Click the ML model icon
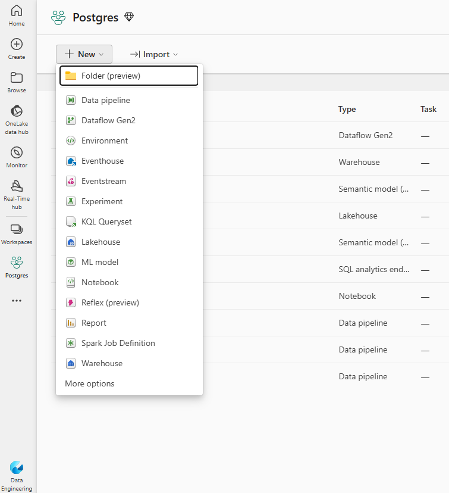The image size is (449, 493). point(71,262)
